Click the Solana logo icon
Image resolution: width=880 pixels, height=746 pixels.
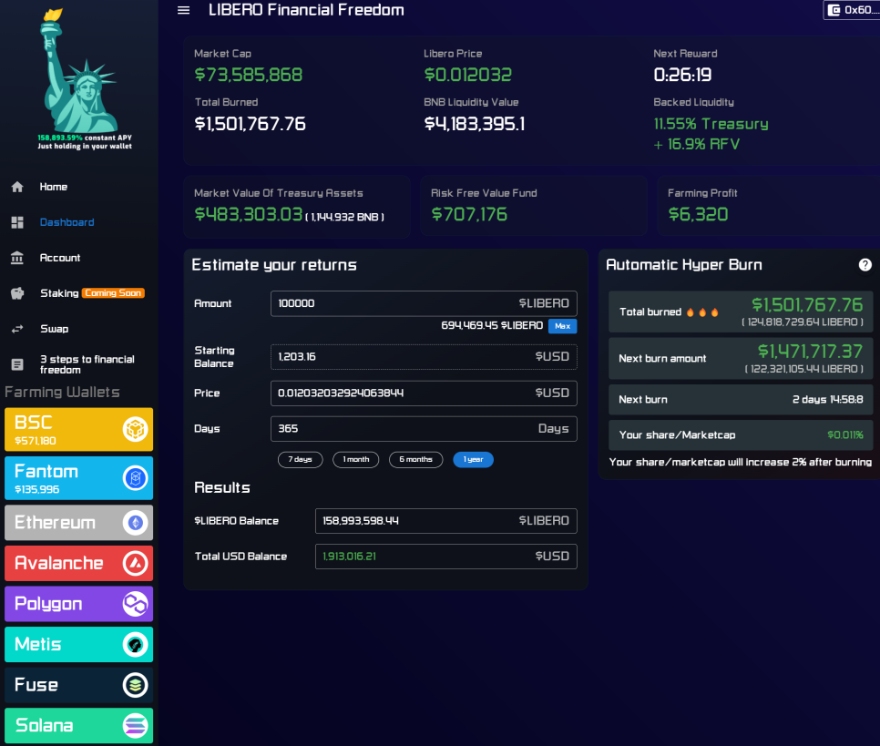[135, 726]
